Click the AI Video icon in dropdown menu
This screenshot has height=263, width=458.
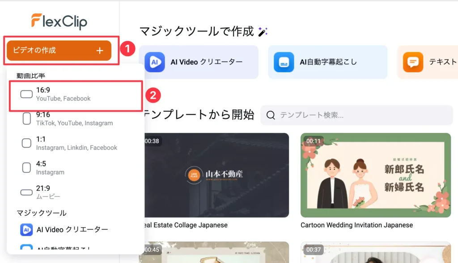pyautogui.click(x=26, y=230)
